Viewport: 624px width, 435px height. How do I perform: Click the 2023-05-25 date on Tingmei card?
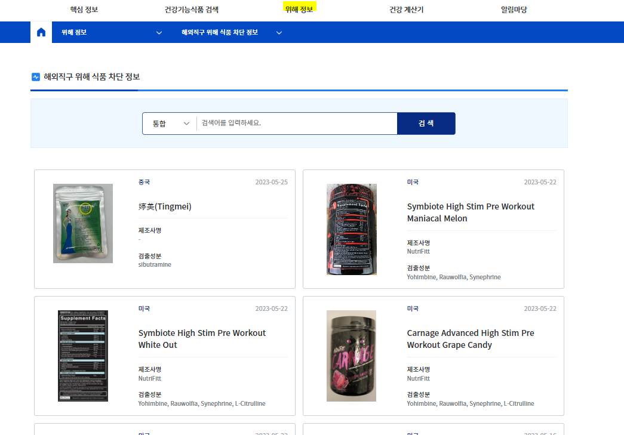pos(272,182)
